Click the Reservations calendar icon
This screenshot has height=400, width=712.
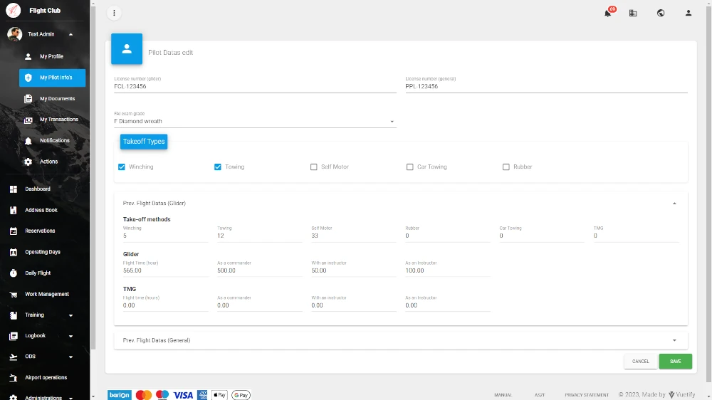point(13,231)
